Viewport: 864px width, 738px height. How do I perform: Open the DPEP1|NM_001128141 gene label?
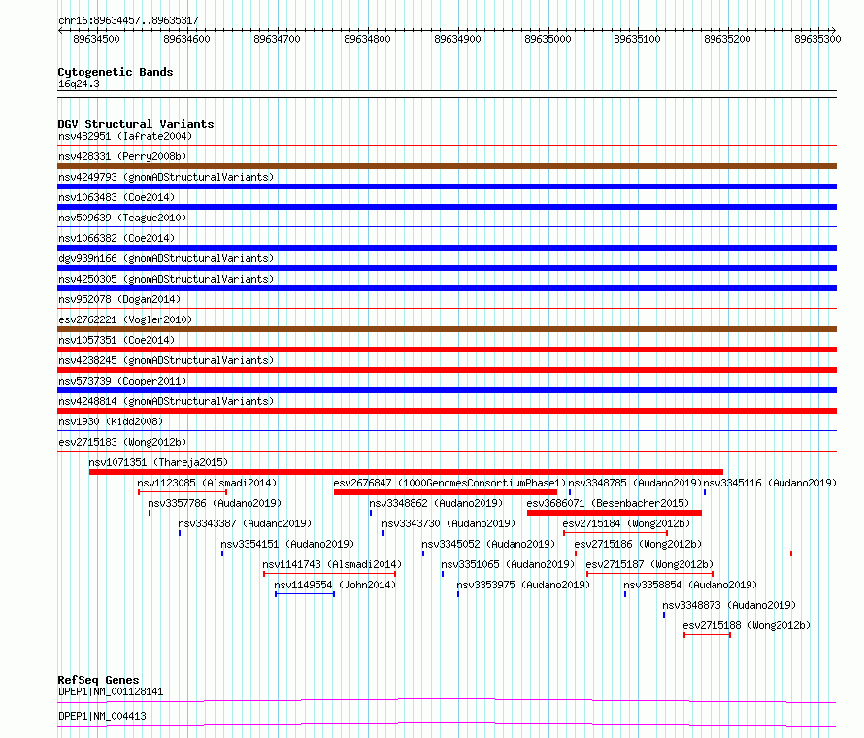point(111,691)
